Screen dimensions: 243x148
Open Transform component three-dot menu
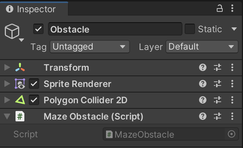point(232,67)
